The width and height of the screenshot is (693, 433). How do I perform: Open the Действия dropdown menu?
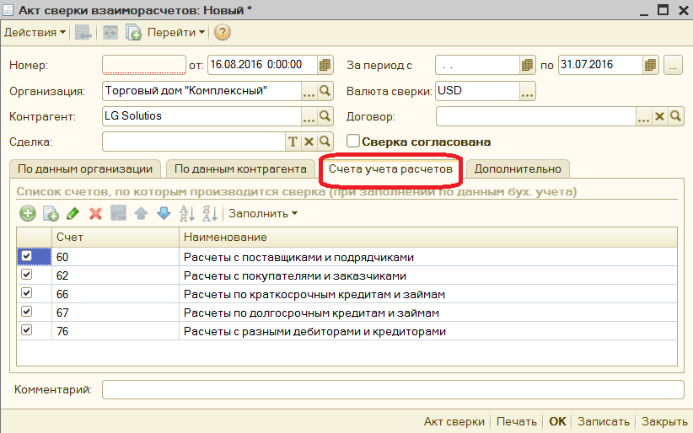(x=35, y=33)
